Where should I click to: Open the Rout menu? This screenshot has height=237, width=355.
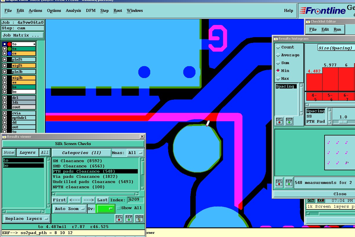pos(118,10)
